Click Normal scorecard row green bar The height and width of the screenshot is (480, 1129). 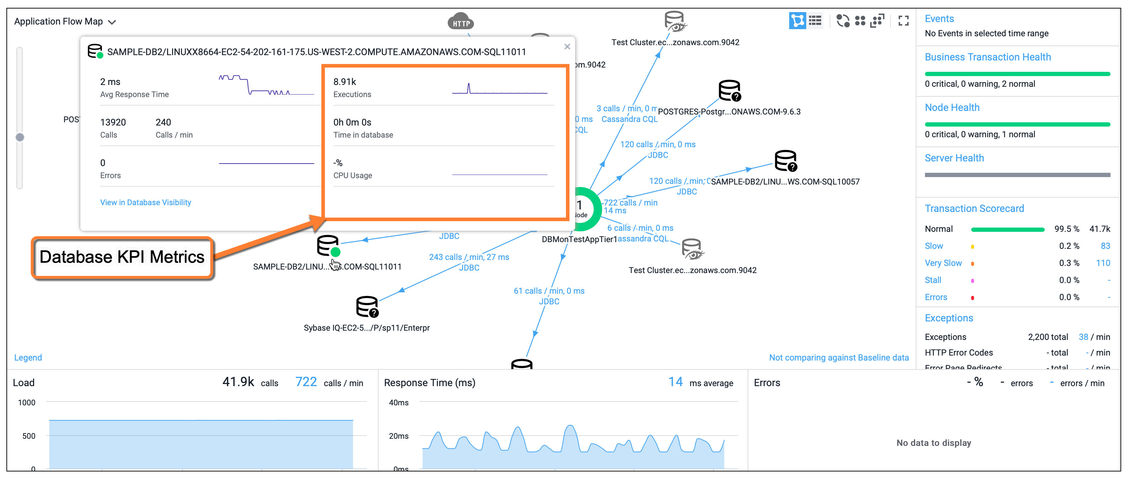tap(1007, 229)
